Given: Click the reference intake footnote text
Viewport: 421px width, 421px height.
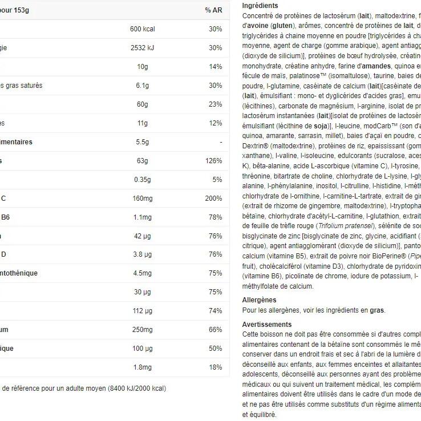Looking at the screenshot, I should pyautogui.click(x=83, y=388).
